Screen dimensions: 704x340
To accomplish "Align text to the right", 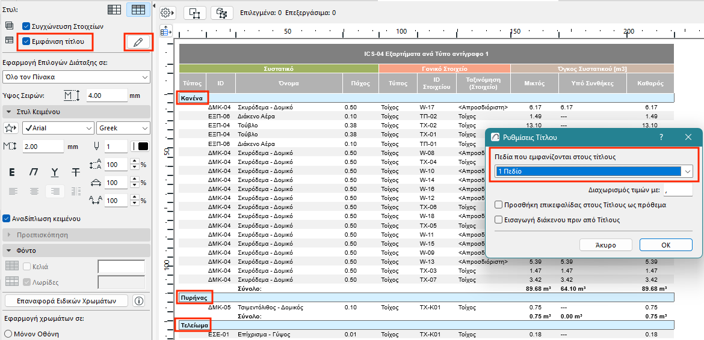I will [55, 192].
